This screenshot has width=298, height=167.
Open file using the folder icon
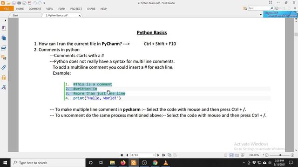tap(8, 3)
